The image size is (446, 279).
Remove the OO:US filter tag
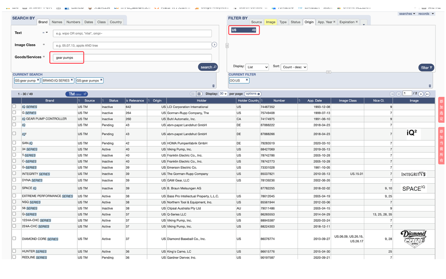click(x=247, y=80)
